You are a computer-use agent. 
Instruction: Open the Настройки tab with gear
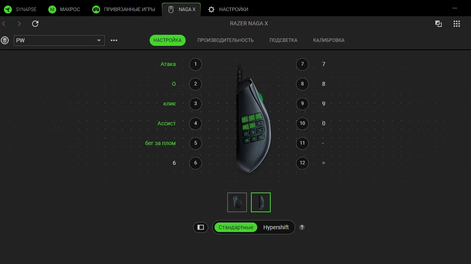228,9
